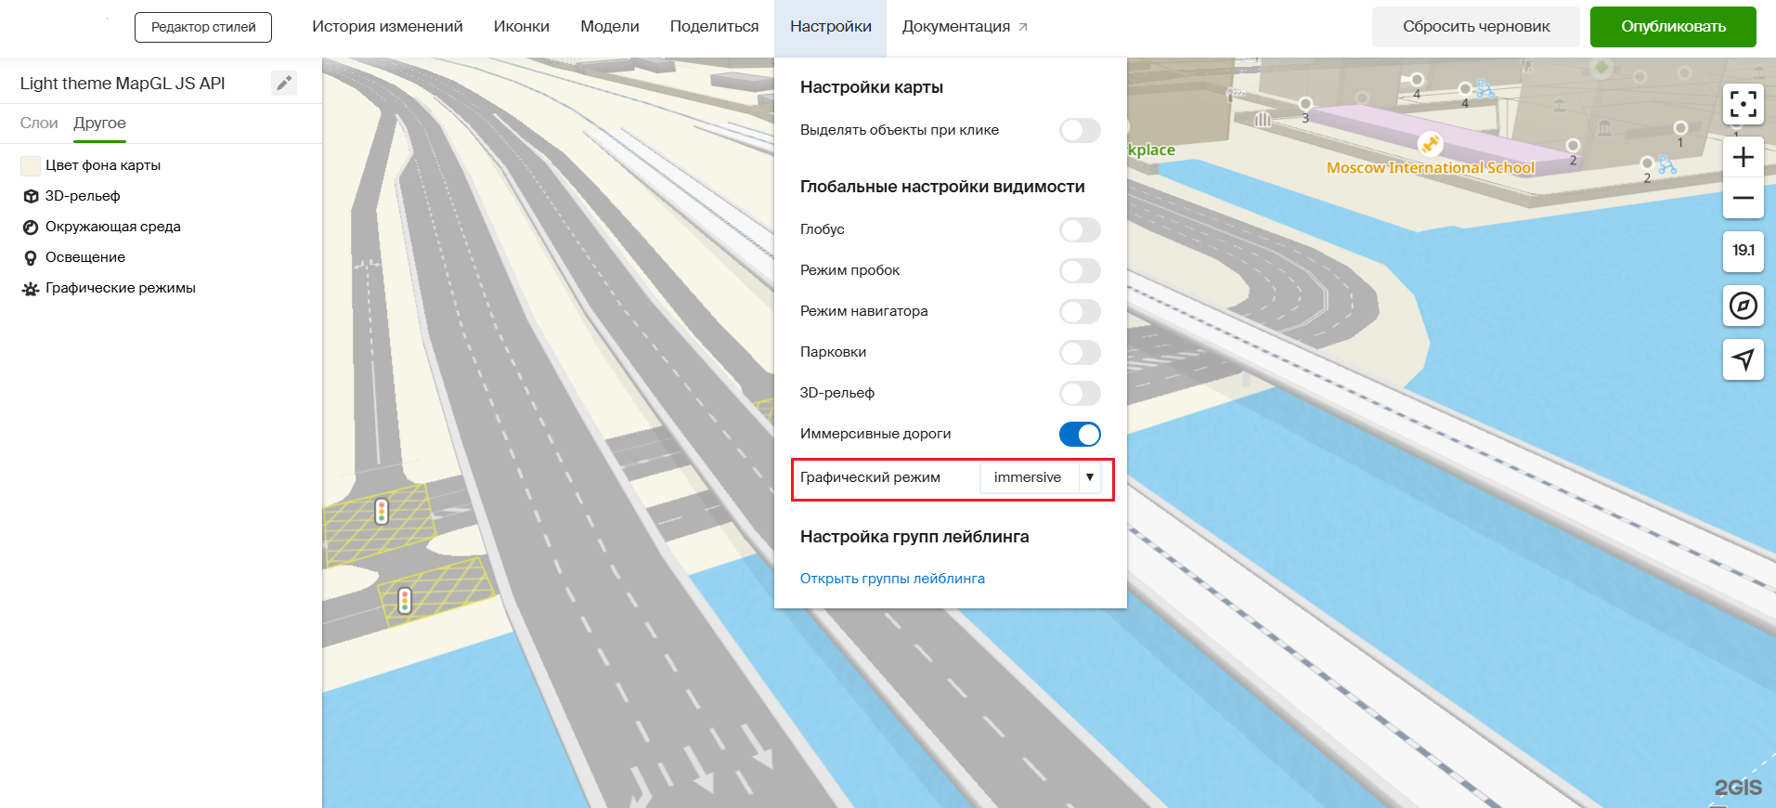Click the fullscreen map icon
Image resolution: width=1776 pixels, height=808 pixels.
click(1743, 104)
